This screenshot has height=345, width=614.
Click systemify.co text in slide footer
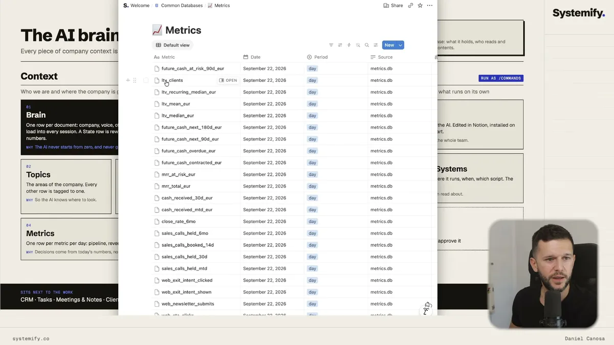coord(31,338)
